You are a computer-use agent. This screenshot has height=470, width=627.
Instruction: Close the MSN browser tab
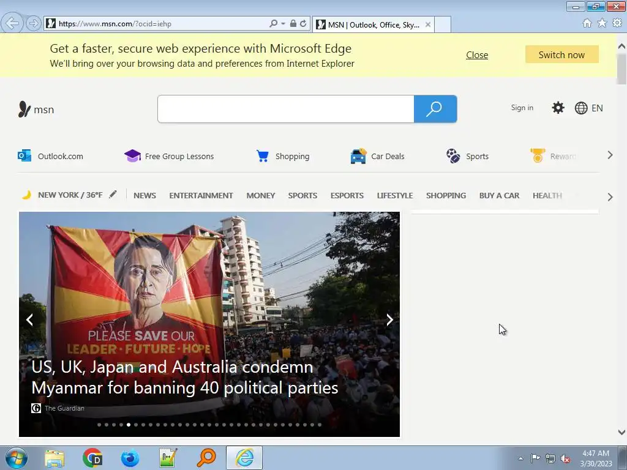[x=428, y=24]
